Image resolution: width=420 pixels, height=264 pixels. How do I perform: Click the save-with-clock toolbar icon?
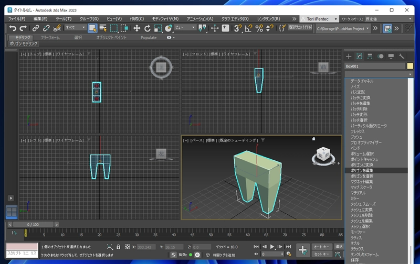click(x=387, y=28)
